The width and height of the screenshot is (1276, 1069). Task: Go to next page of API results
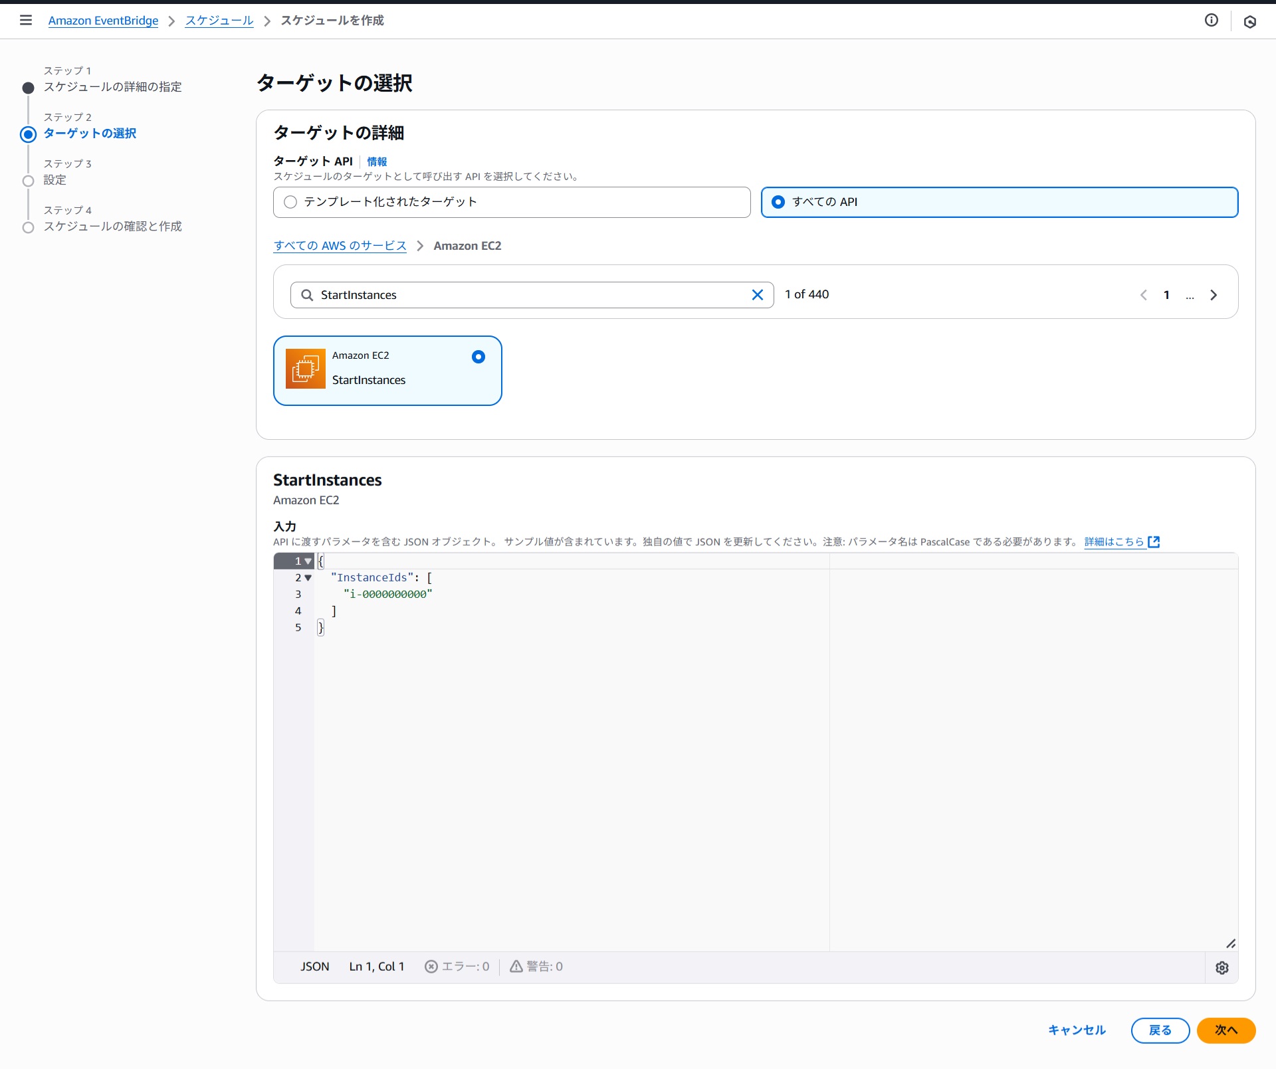click(x=1214, y=295)
